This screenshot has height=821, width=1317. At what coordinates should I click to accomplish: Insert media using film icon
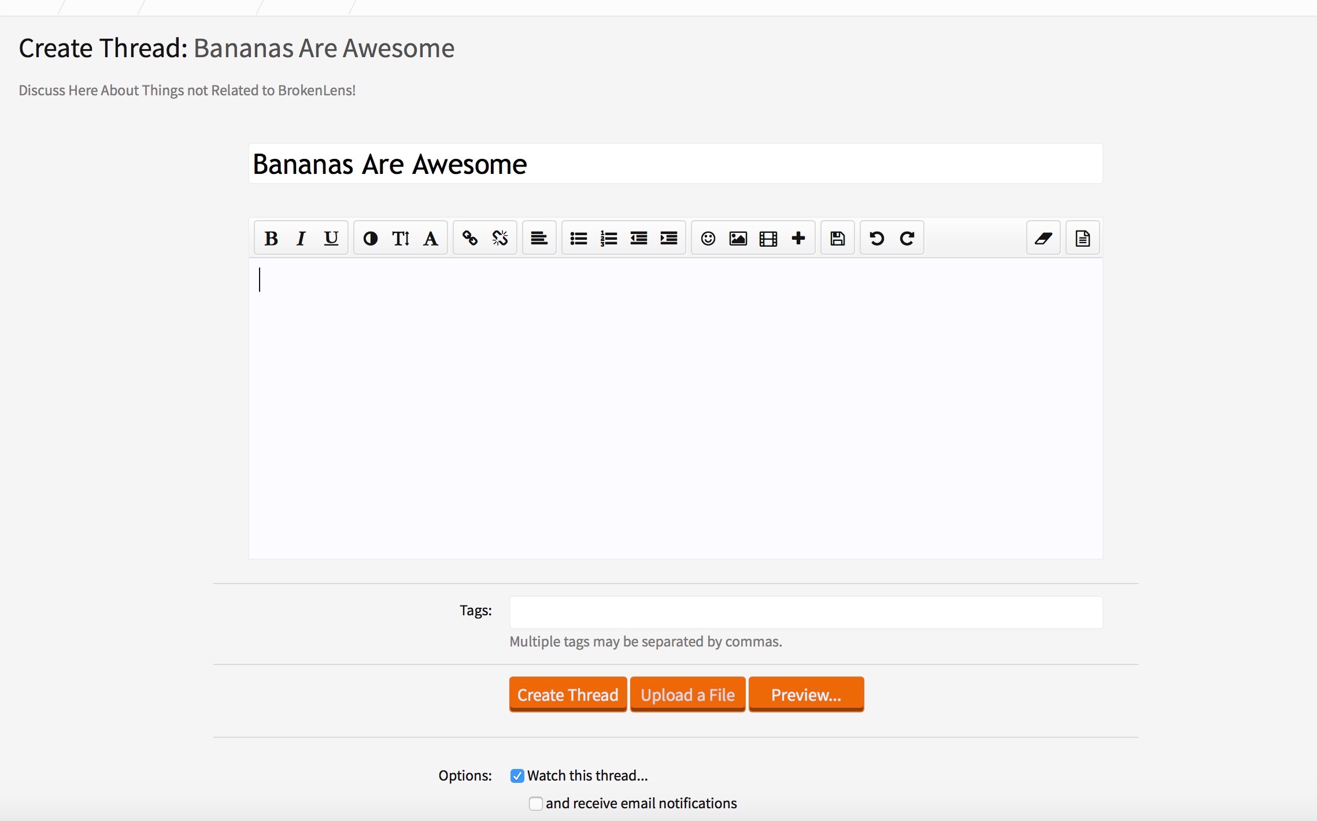(768, 238)
